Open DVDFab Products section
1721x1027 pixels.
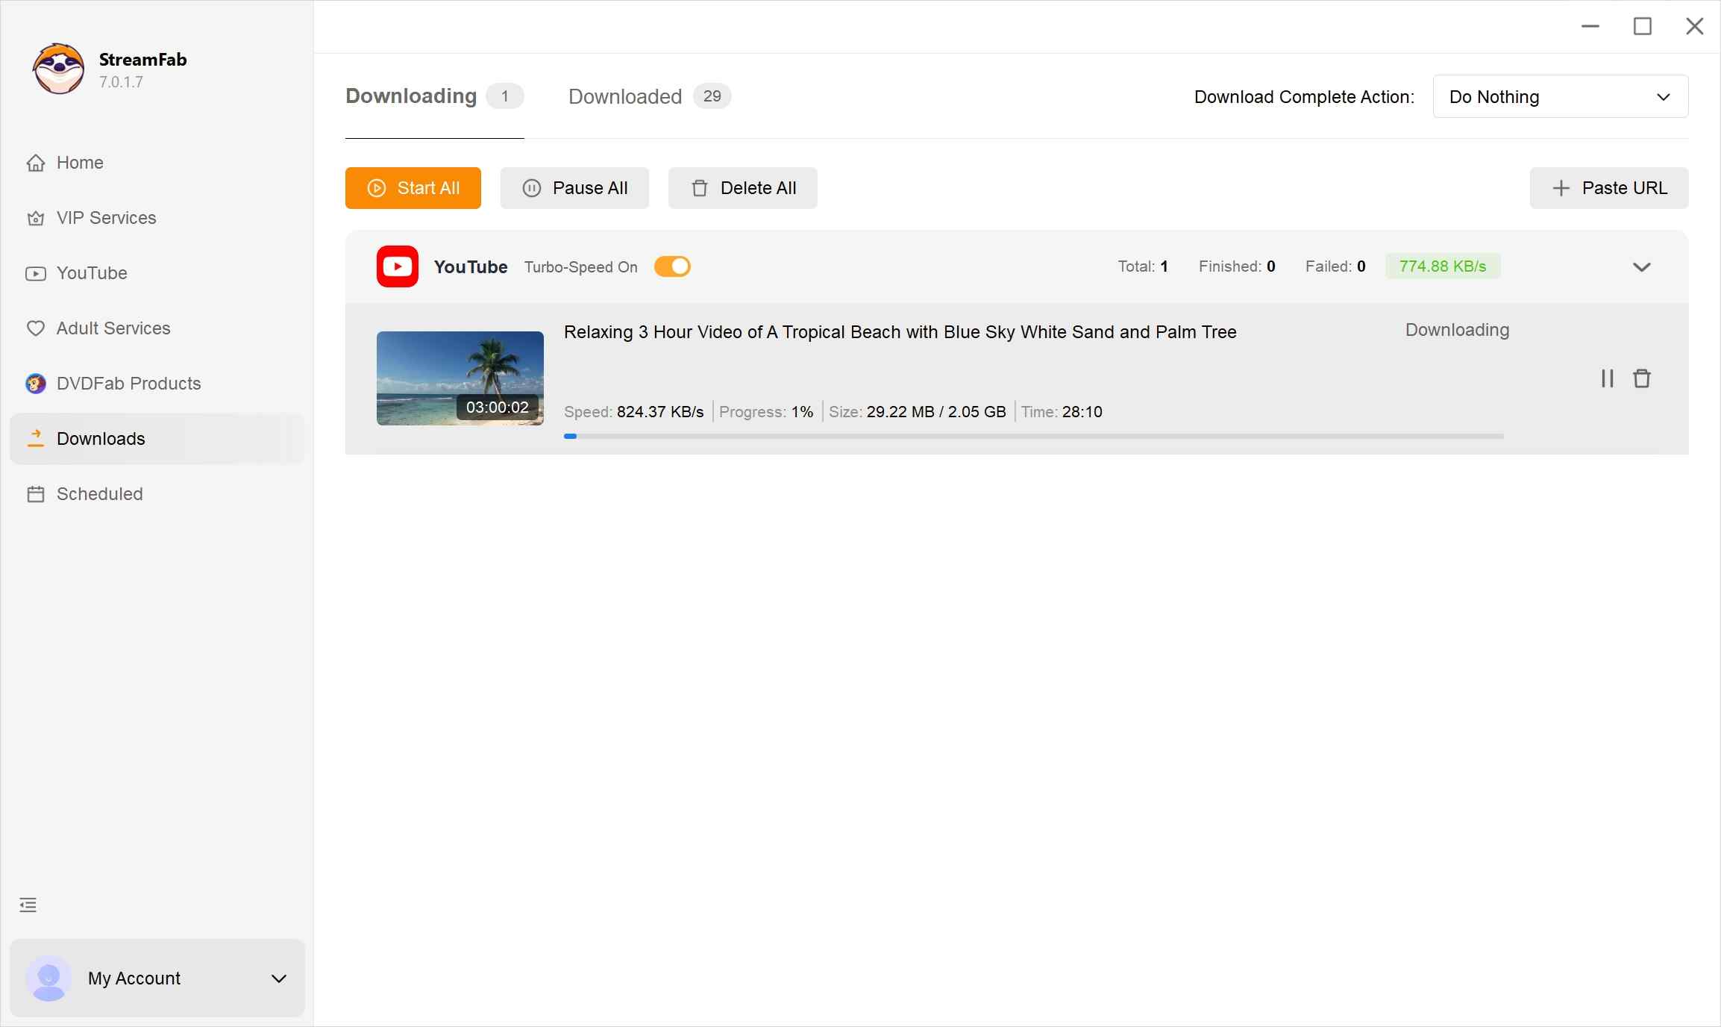click(128, 383)
